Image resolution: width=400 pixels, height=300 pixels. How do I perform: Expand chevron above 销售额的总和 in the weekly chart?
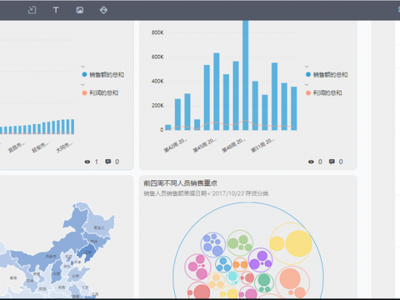(307, 67)
